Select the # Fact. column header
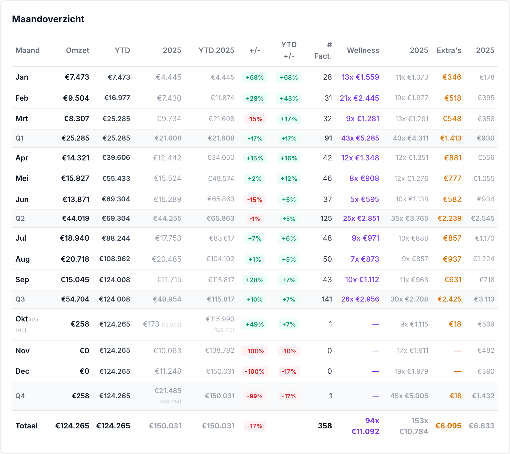The height and width of the screenshot is (454, 510). [x=323, y=50]
